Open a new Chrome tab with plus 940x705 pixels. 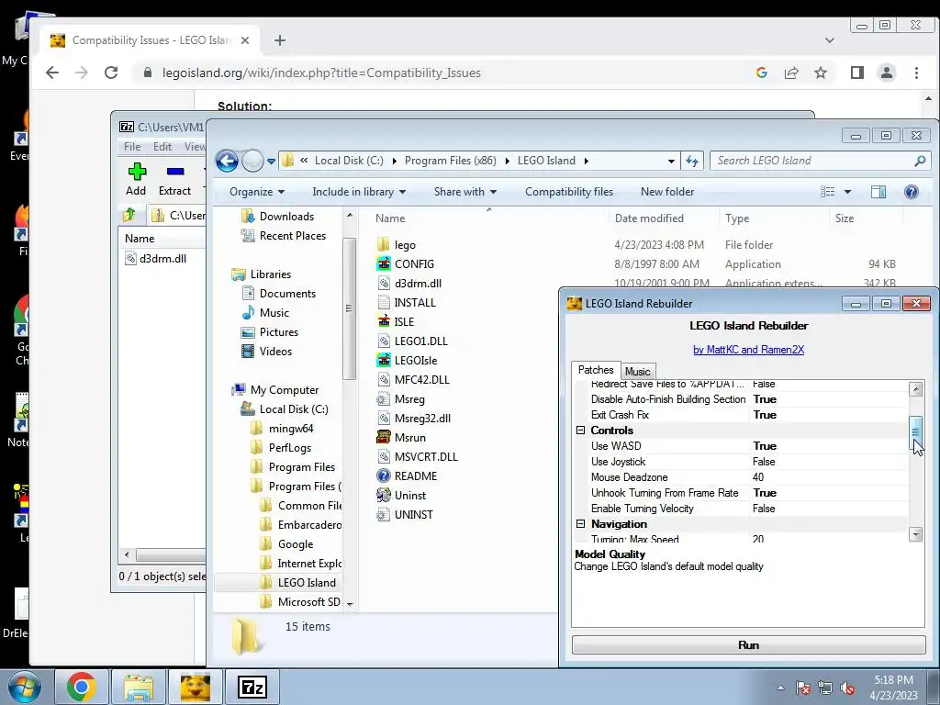click(x=279, y=40)
